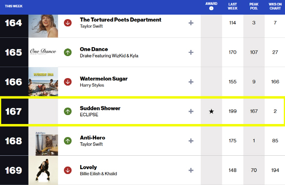
Task: Click last week value 175
Action: click(x=232, y=141)
